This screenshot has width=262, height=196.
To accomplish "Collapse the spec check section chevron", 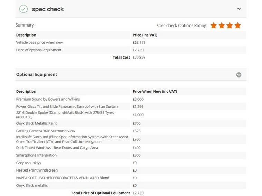I will 239,9.
